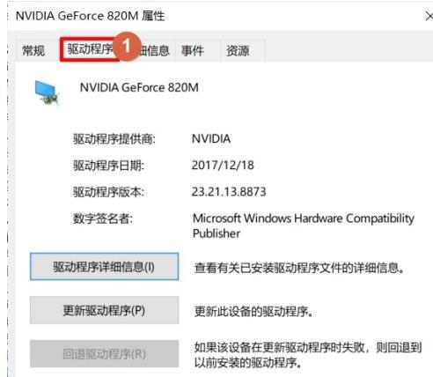Click the 驱动程序日期 label
Viewport: 433px width, 377px height.
(108, 166)
